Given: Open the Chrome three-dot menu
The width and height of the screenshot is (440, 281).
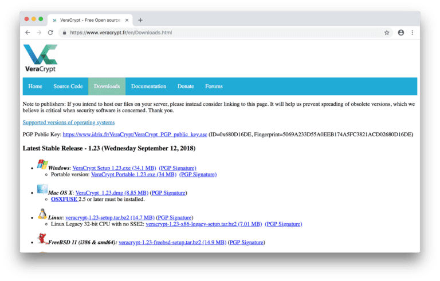Looking at the screenshot, I should point(412,33).
